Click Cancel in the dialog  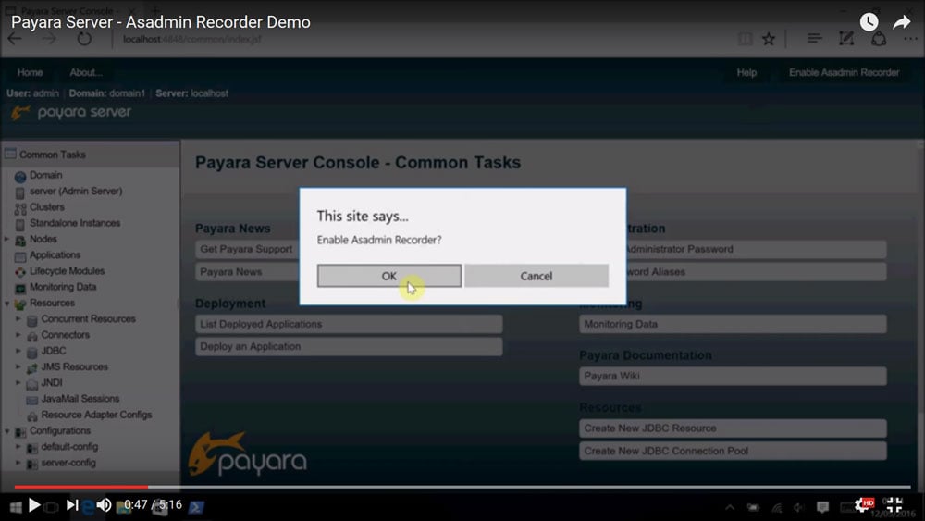pyautogui.click(x=536, y=276)
